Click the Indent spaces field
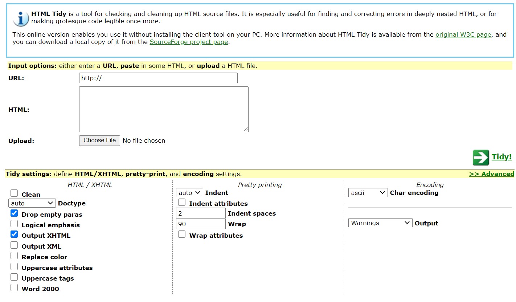This screenshot has height=302, width=516. (x=200, y=213)
